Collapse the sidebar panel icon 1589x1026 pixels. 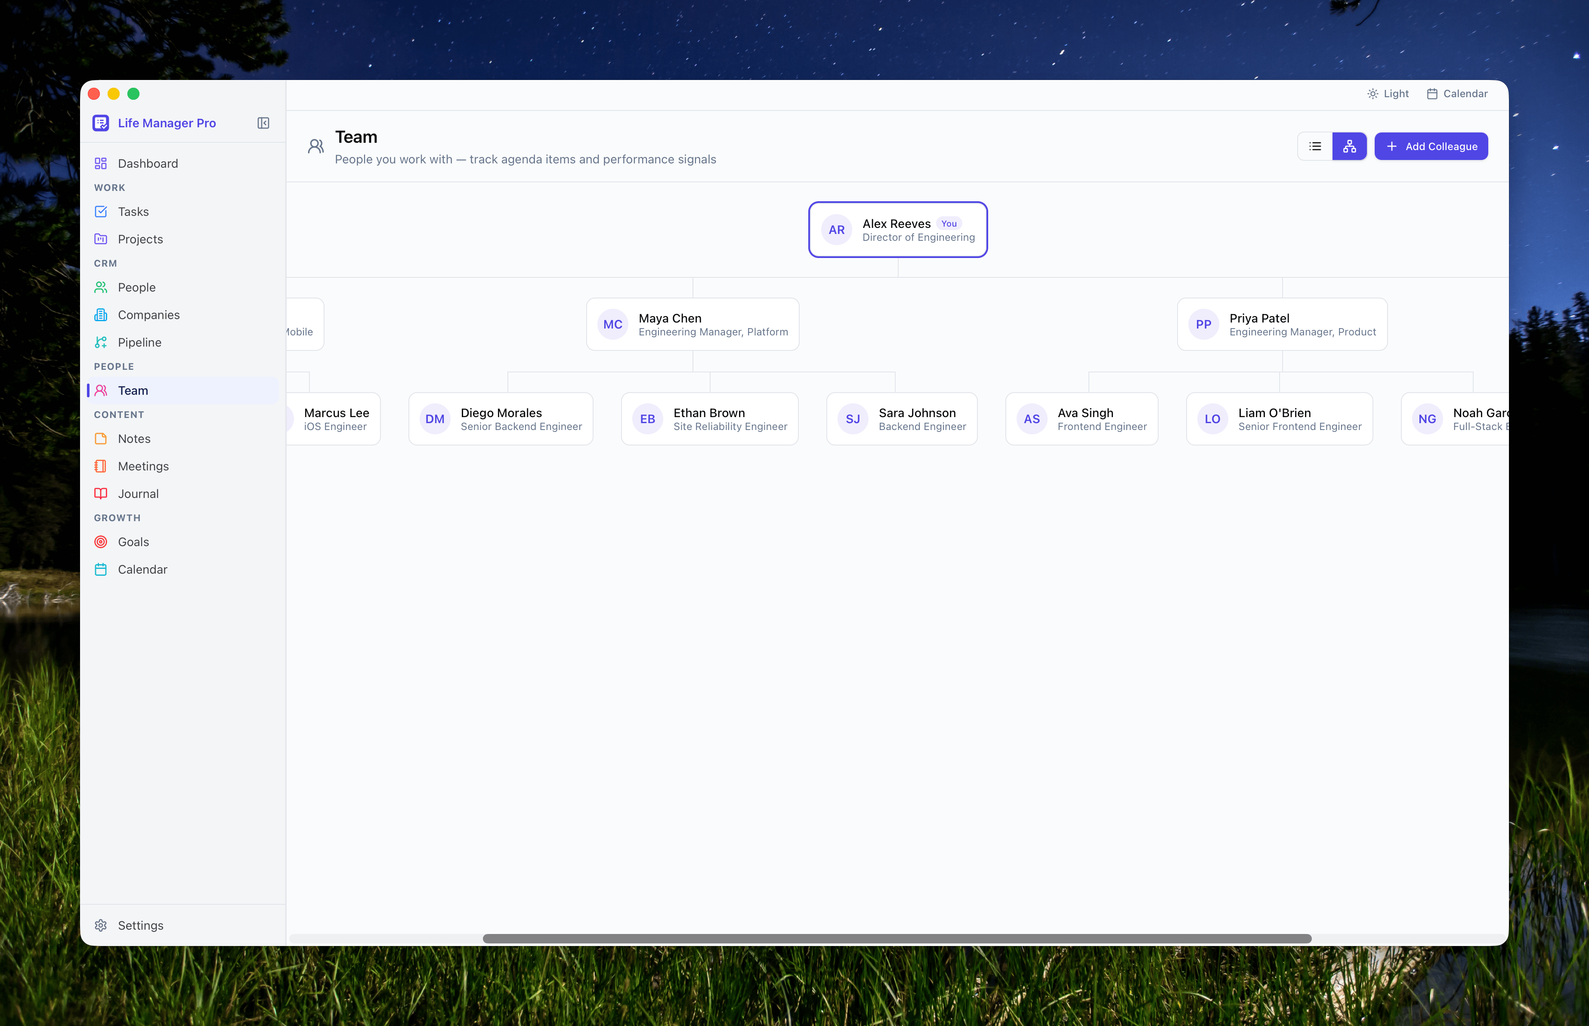tap(263, 123)
